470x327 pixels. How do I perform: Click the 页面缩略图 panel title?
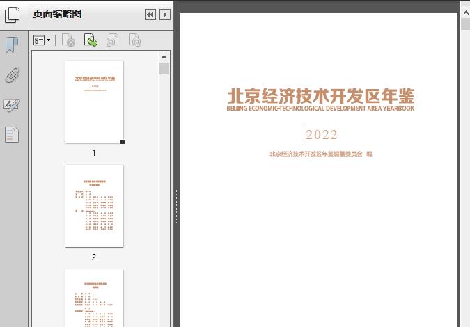click(x=57, y=14)
